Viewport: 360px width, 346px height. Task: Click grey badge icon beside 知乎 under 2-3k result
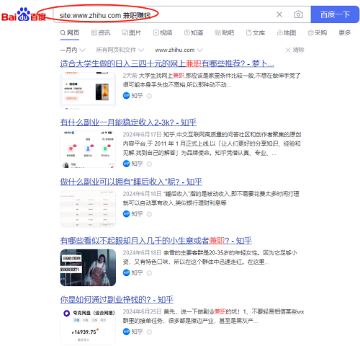[x=149, y=164]
